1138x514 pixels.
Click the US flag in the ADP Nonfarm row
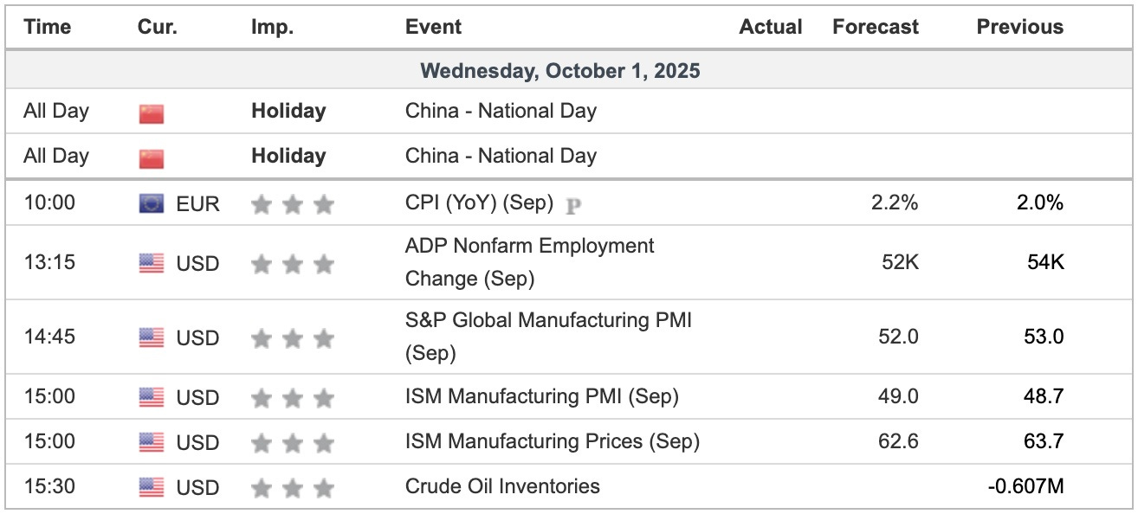coord(151,264)
